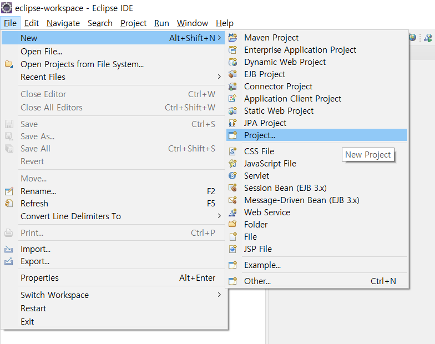Click the Web Service icon
The width and height of the screenshot is (435, 344).
pyautogui.click(x=233, y=212)
